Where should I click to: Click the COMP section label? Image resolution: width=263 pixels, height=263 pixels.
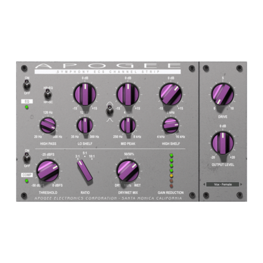(27, 175)
